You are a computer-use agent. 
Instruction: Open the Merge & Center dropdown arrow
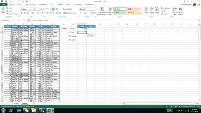[x=78, y=13]
